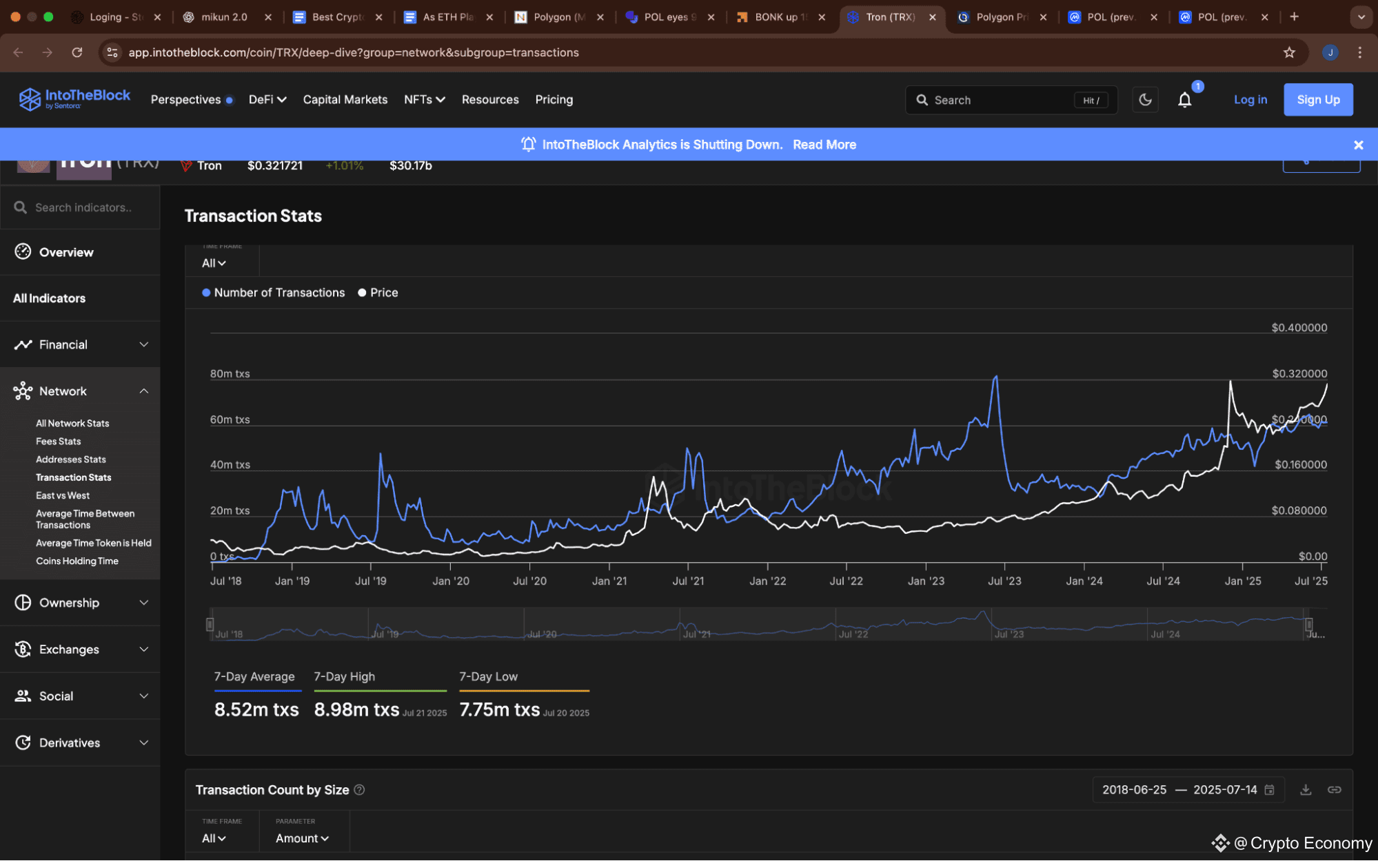Bookmark this page with star
Screen dimensions: 1378x861
1289,52
